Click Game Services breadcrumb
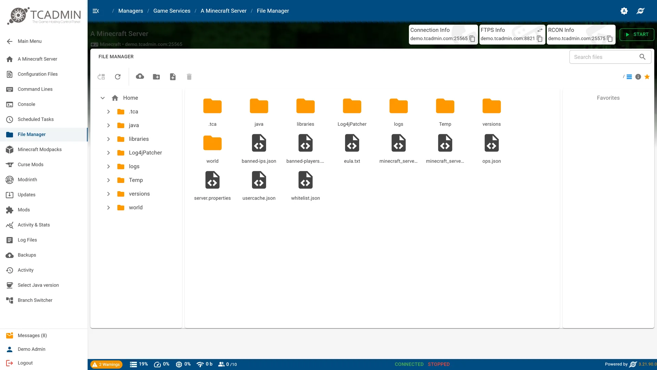Viewport: 657px width, 370px height. 172,11
